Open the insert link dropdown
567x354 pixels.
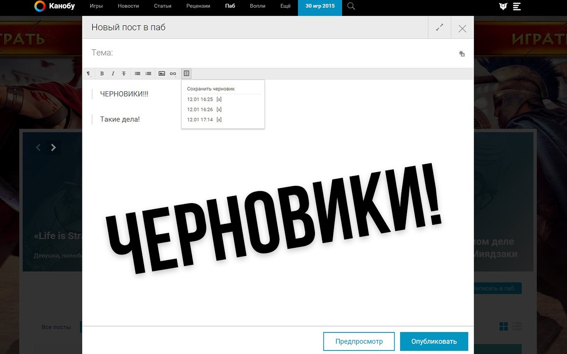tap(173, 73)
